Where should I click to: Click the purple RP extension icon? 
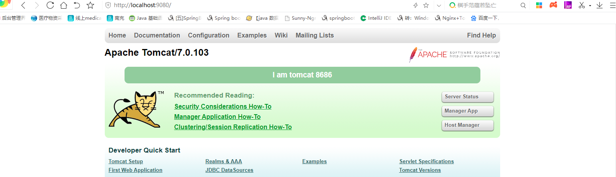pyautogui.click(x=568, y=5)
